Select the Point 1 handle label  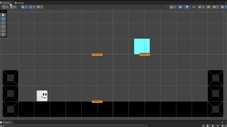(x=97, y=101)
